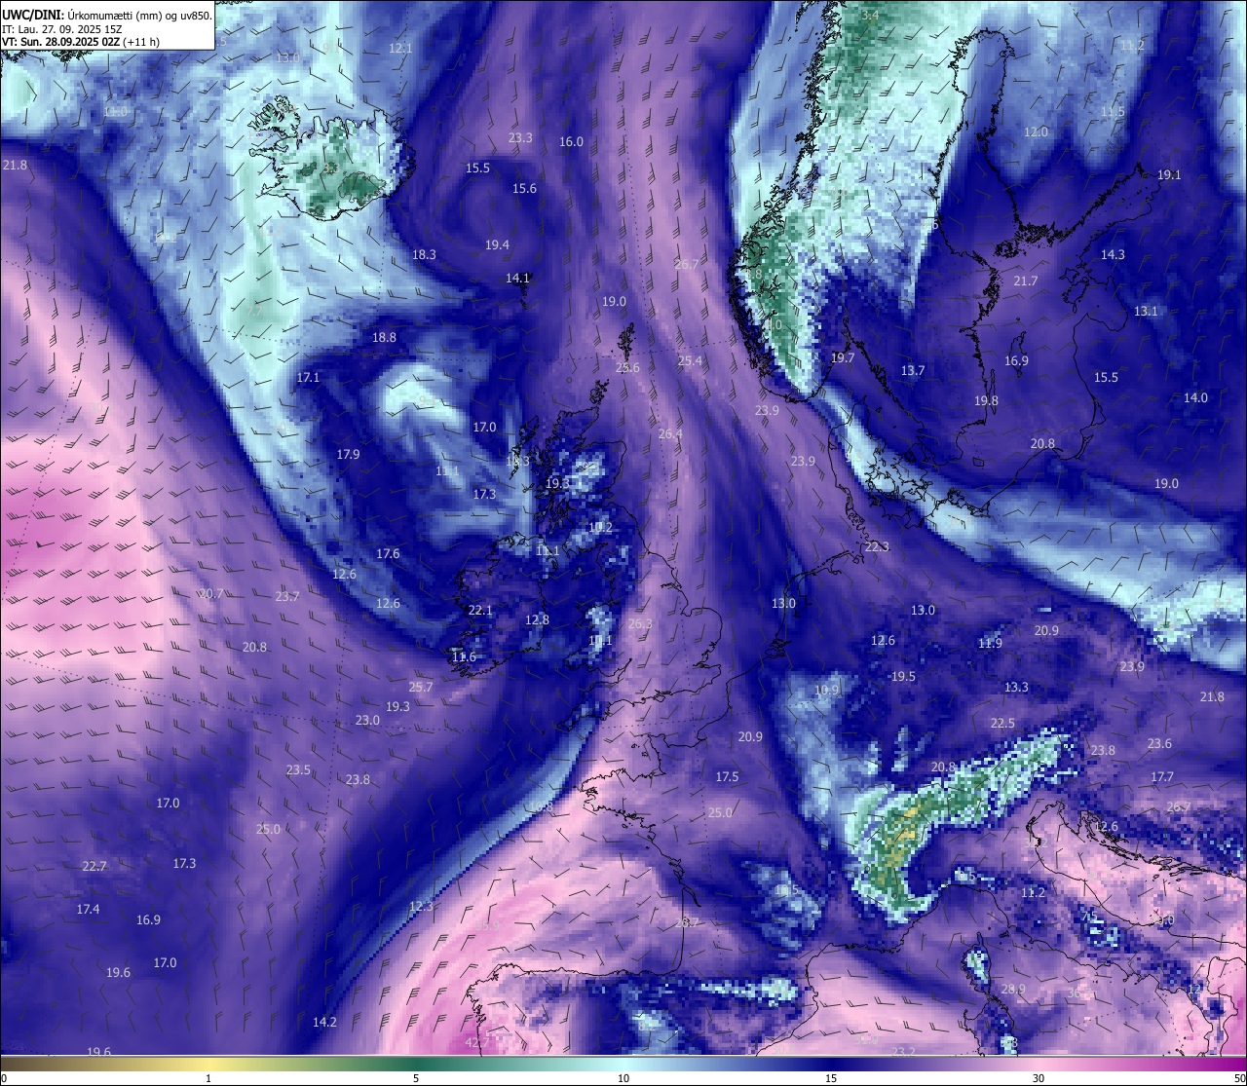This screenshot has width=1247, height=1086.
Task: Click the map value 12.3
Action: click(x=420, y=906)
